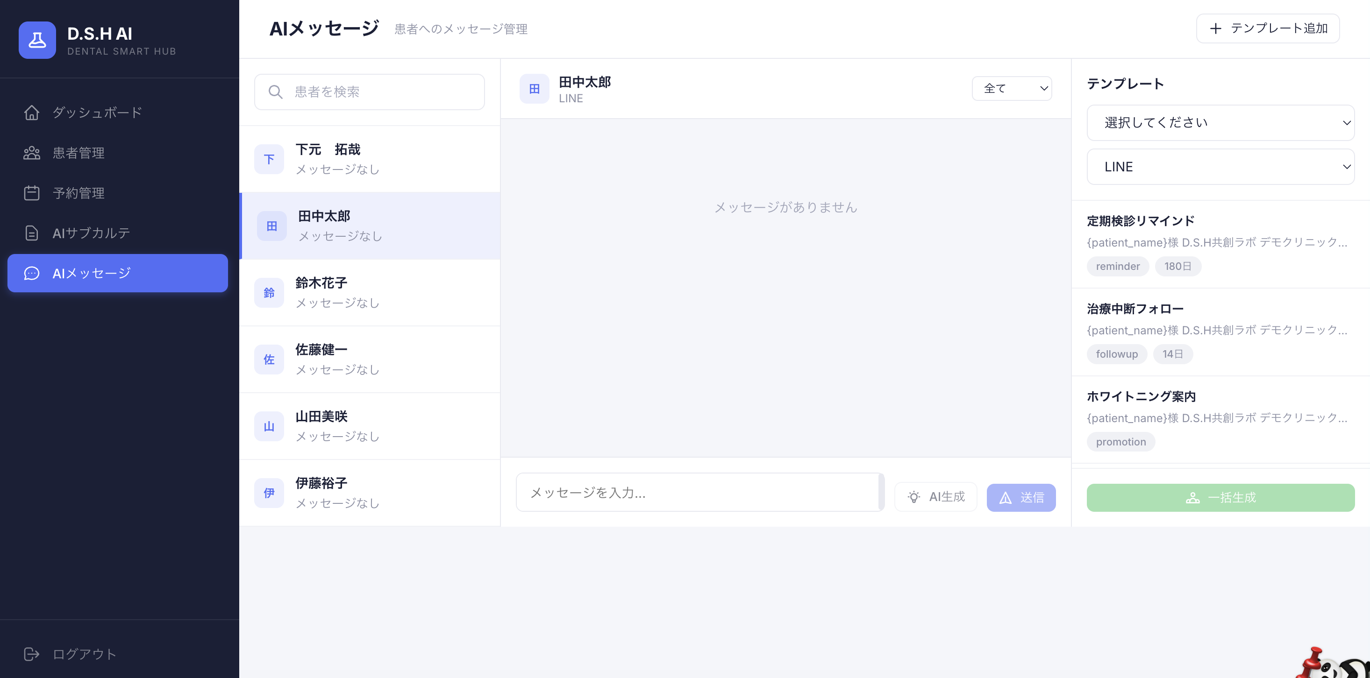Open 患者管理 in the sidebar
Screen dimensions: 1370x678
coord(118,153)
